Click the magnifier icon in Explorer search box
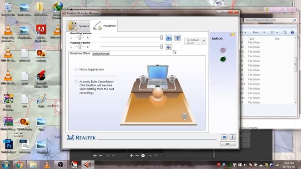 pos(294,20)
